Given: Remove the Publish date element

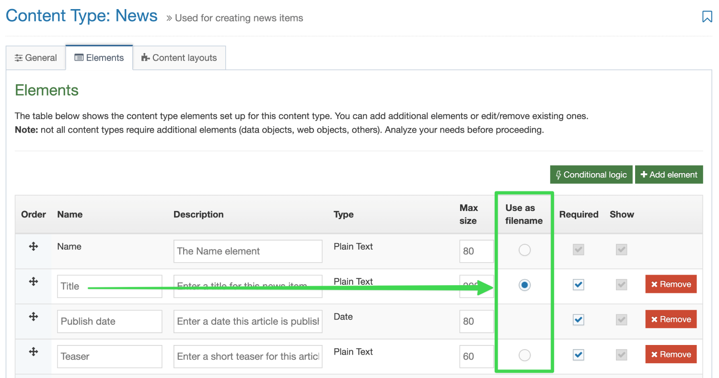Looking at the screenshot, I should (x=671, y=319).
